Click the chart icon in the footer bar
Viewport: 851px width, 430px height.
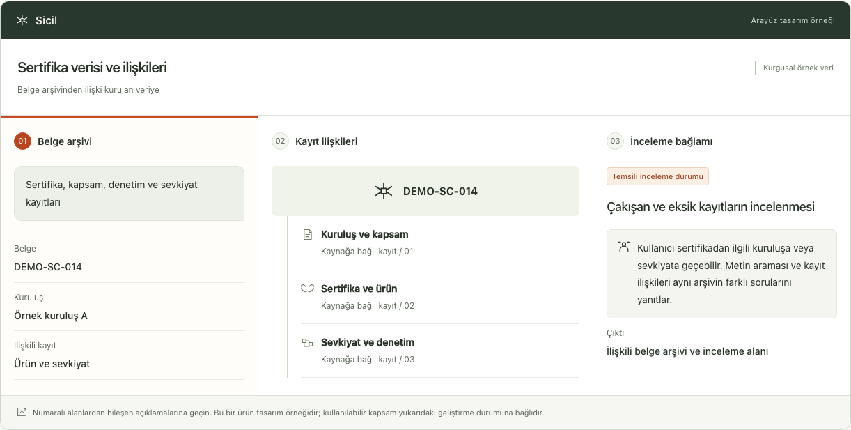pyautogui.click(x=22, y=412)
